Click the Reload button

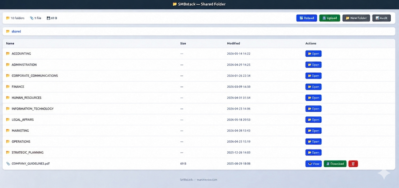(306, 18)
